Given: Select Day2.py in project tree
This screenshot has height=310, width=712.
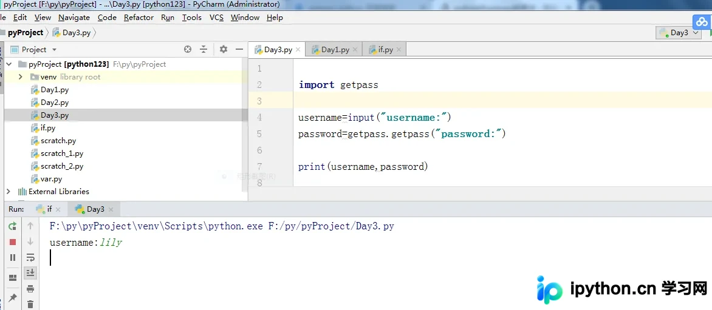Looking at the screenshot, I should [55, 103].
